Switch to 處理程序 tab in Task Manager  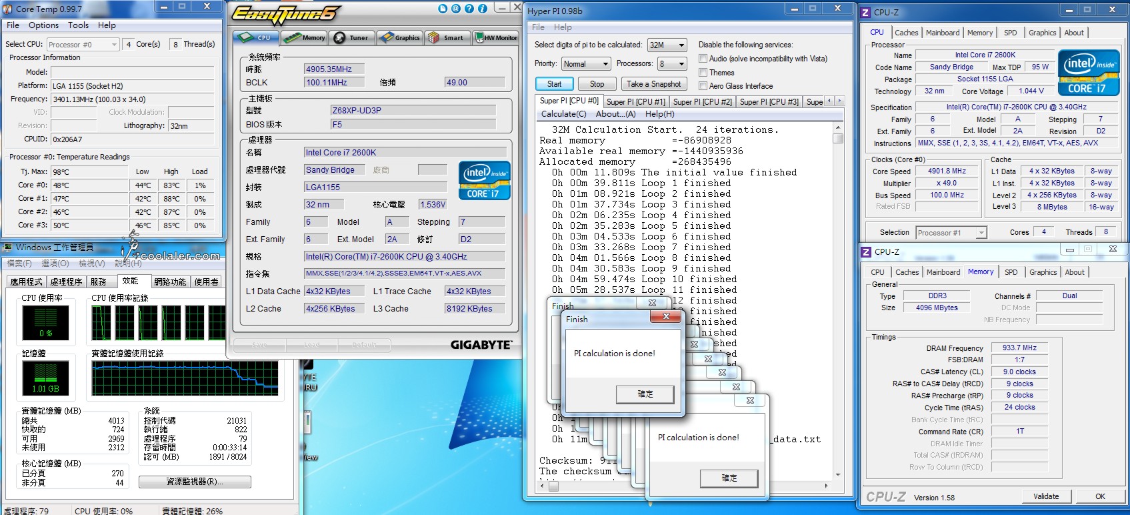click(66, 282)
